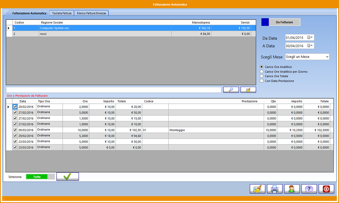Confirm selection with the green checkmark button
This screenshot has width=339, height=203.
click(68, 177)
